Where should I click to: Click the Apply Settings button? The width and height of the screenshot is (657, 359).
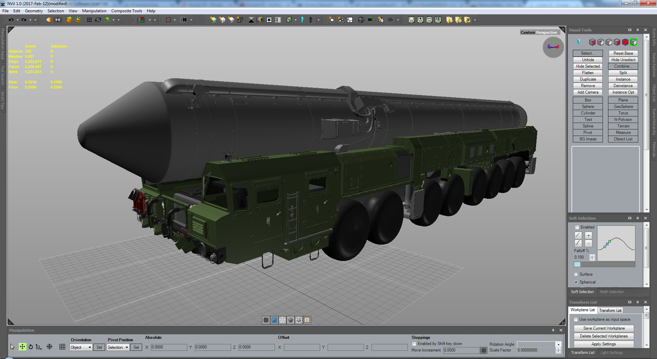click(x=603, y=344)
